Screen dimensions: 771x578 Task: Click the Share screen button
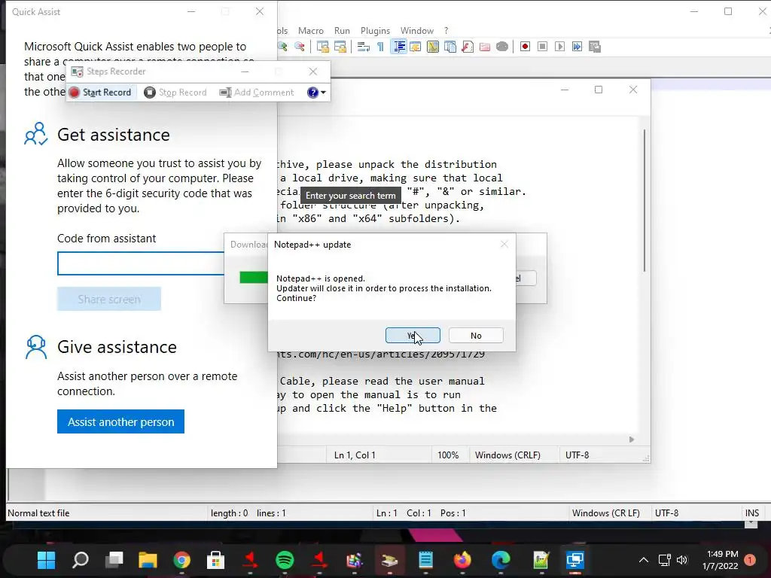point(109,299)
